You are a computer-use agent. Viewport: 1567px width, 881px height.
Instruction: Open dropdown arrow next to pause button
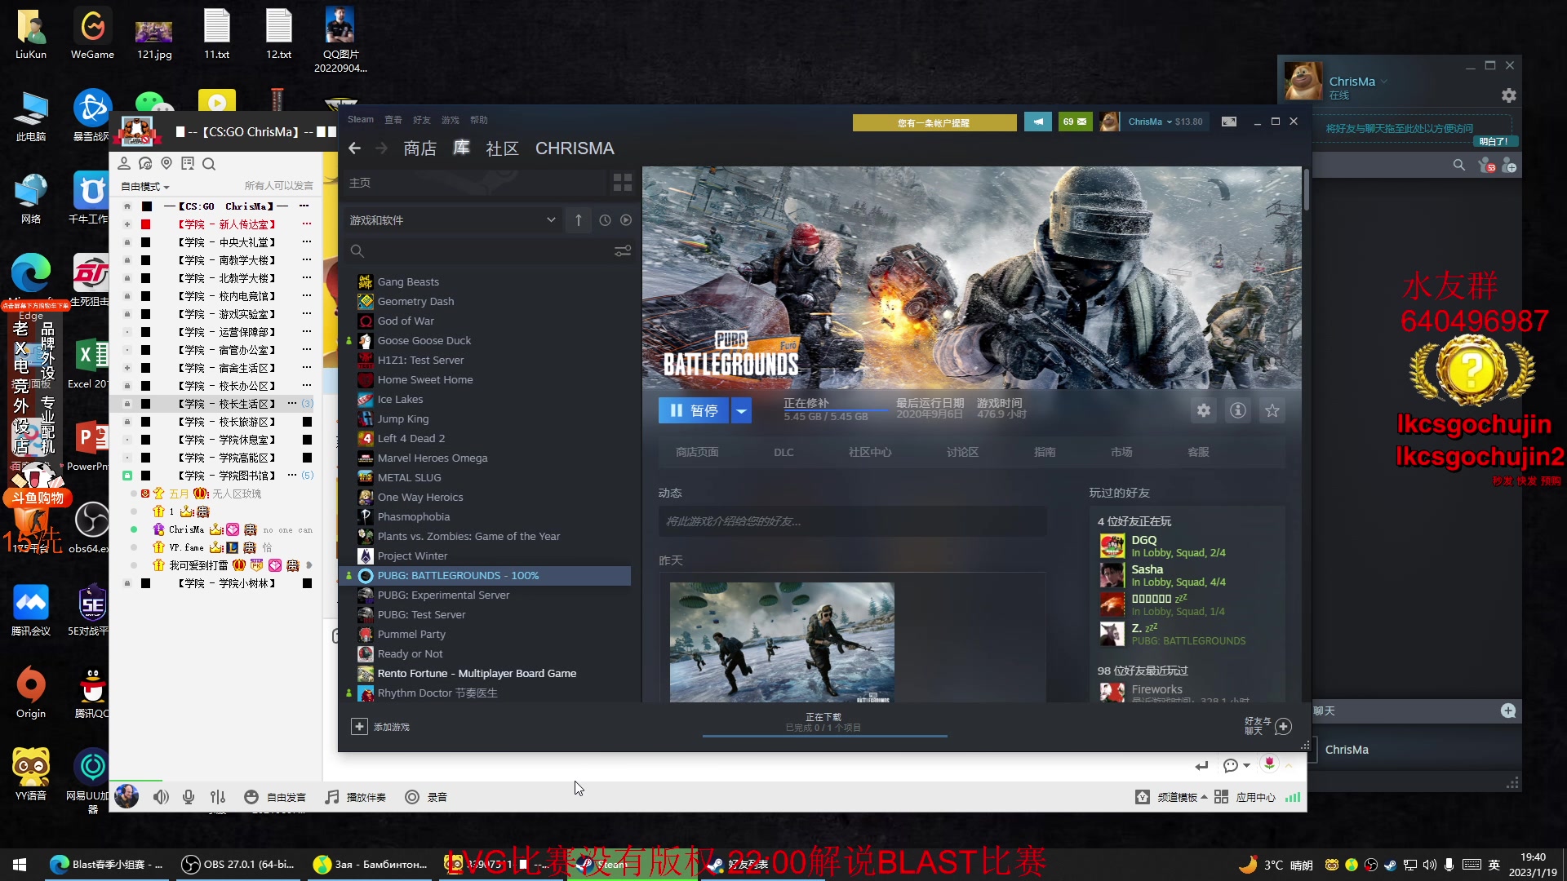[741, 410]
